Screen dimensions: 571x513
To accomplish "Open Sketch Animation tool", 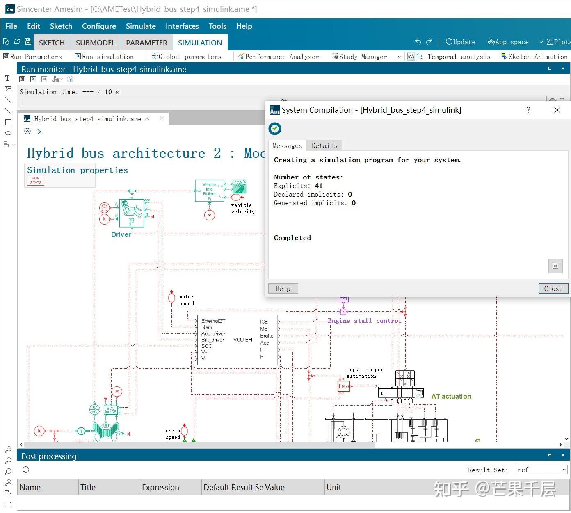I will click(534, 57).
